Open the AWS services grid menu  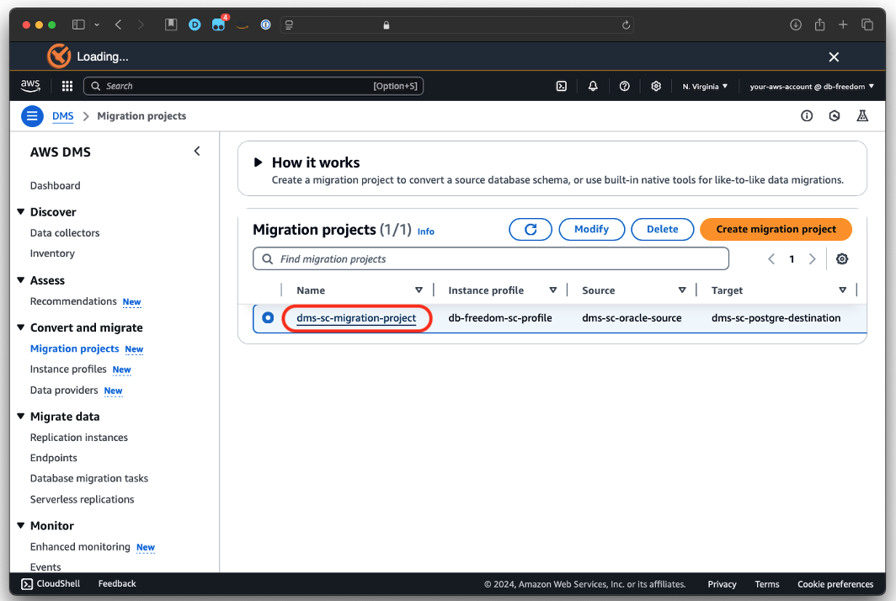(67, 86)
